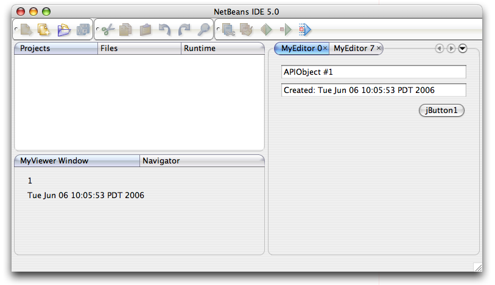Click the APIObject #1 text field
Image resolution: width=495 pixels, height=285 pixels.
(x=373, y=72)
